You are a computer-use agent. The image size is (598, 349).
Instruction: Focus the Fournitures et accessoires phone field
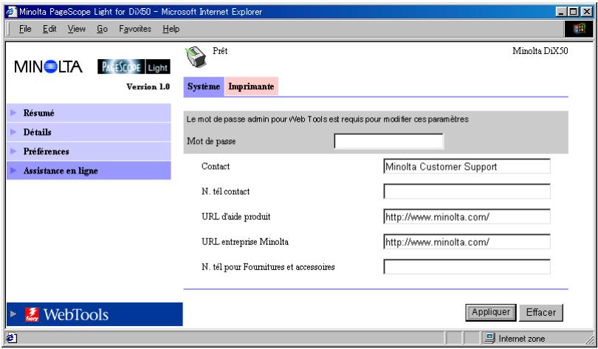467,267
